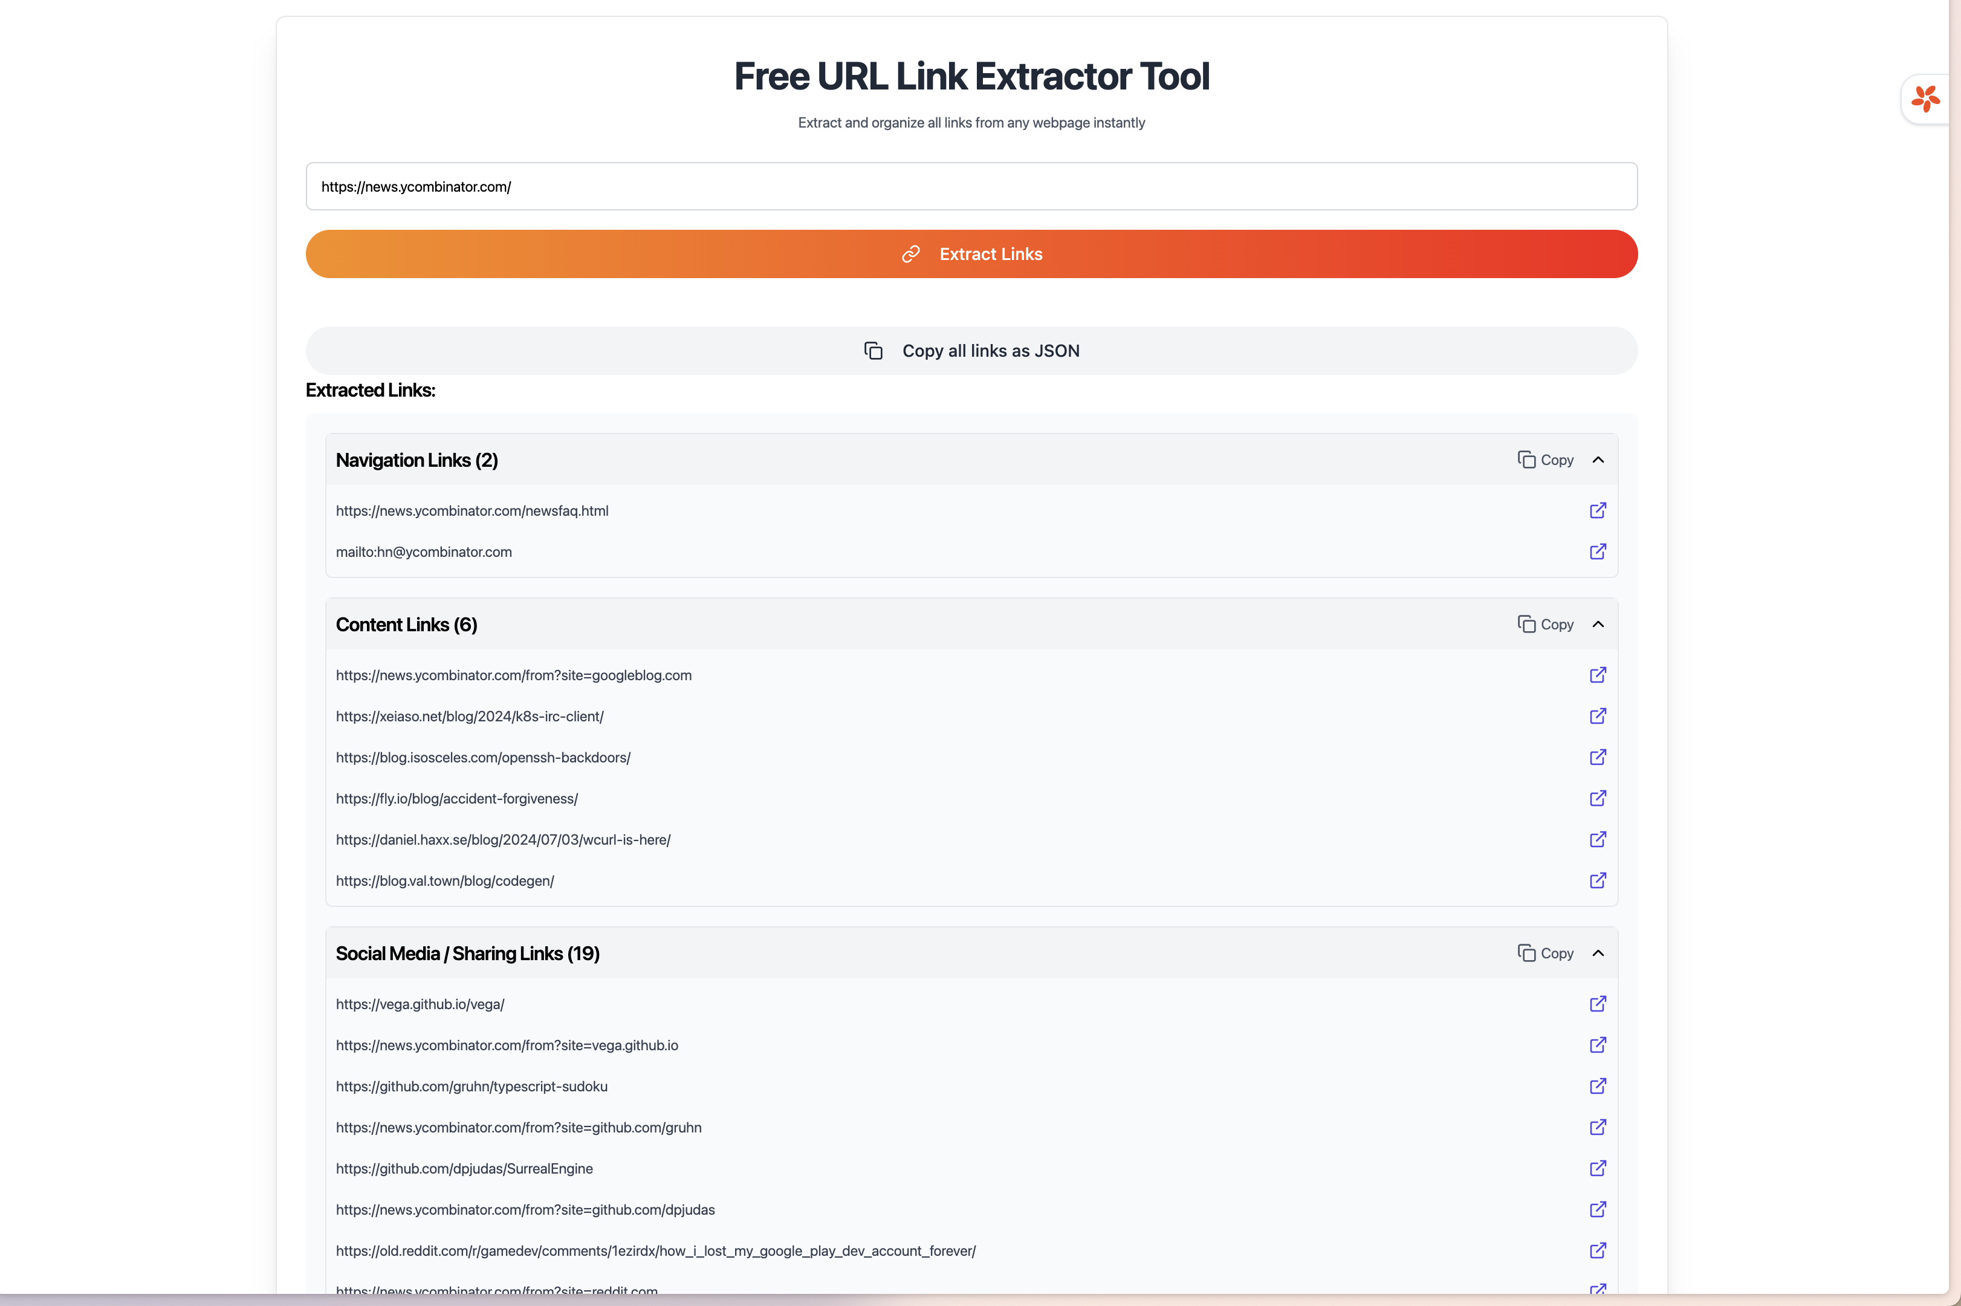The height and width of the screenshot is (1306, 1961).
Task: Click the Navigation Links (2) heading
Action: coord(417,460)
